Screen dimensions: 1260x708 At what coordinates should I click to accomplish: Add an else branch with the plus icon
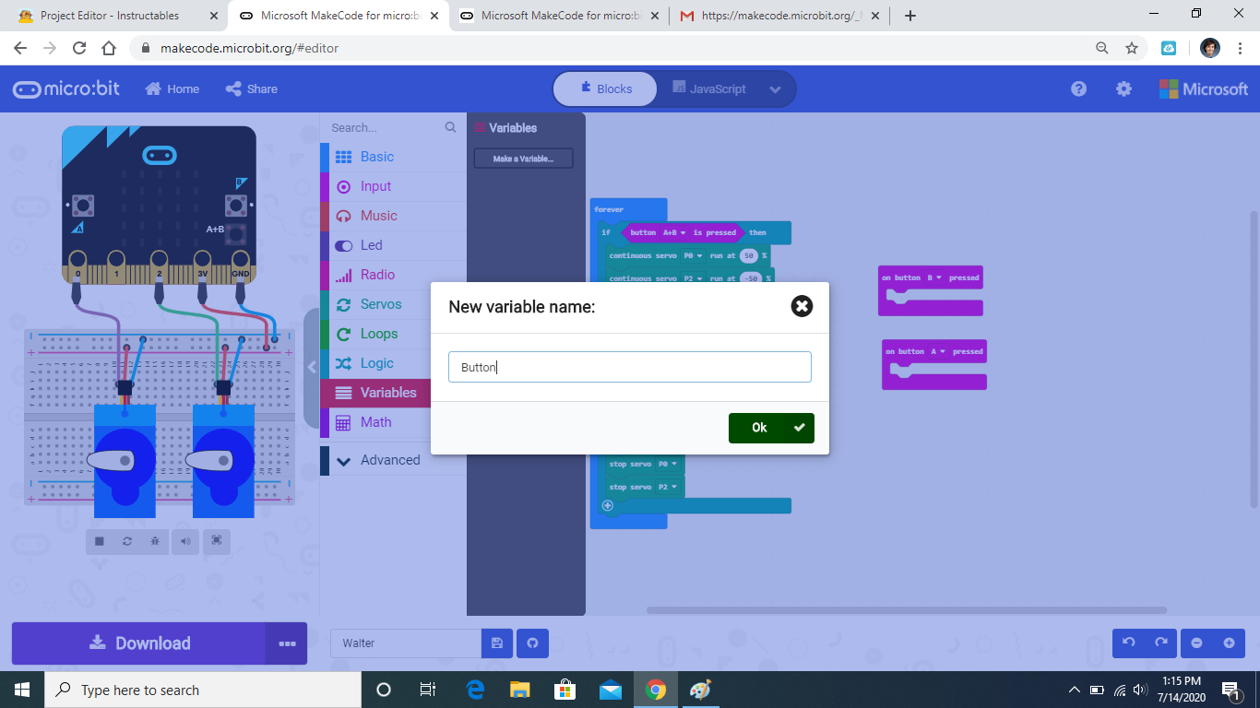[607, 505]
